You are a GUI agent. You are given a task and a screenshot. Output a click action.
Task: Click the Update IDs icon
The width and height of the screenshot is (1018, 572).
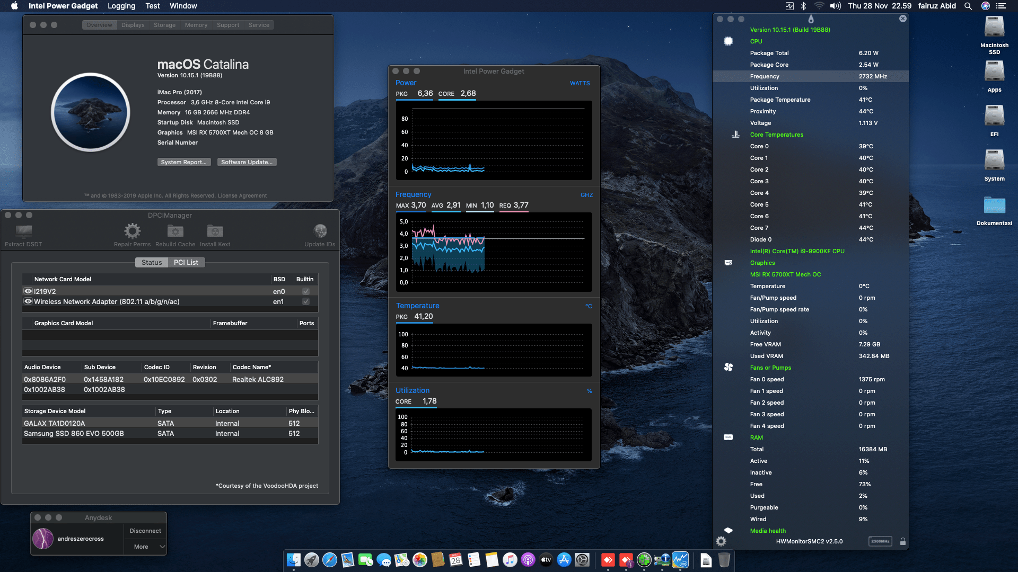320,231
